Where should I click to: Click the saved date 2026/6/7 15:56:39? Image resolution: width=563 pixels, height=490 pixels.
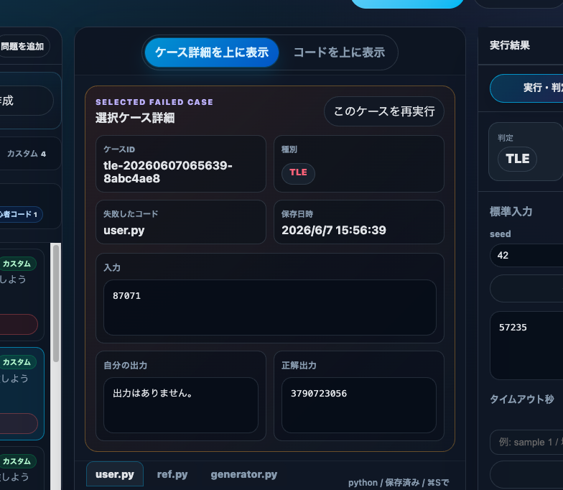click(x=333, y=230)
